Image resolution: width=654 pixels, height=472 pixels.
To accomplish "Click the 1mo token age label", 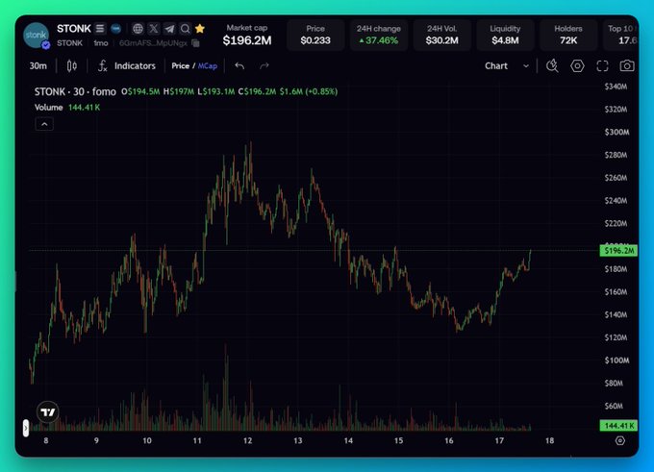I will pos(101,43).
